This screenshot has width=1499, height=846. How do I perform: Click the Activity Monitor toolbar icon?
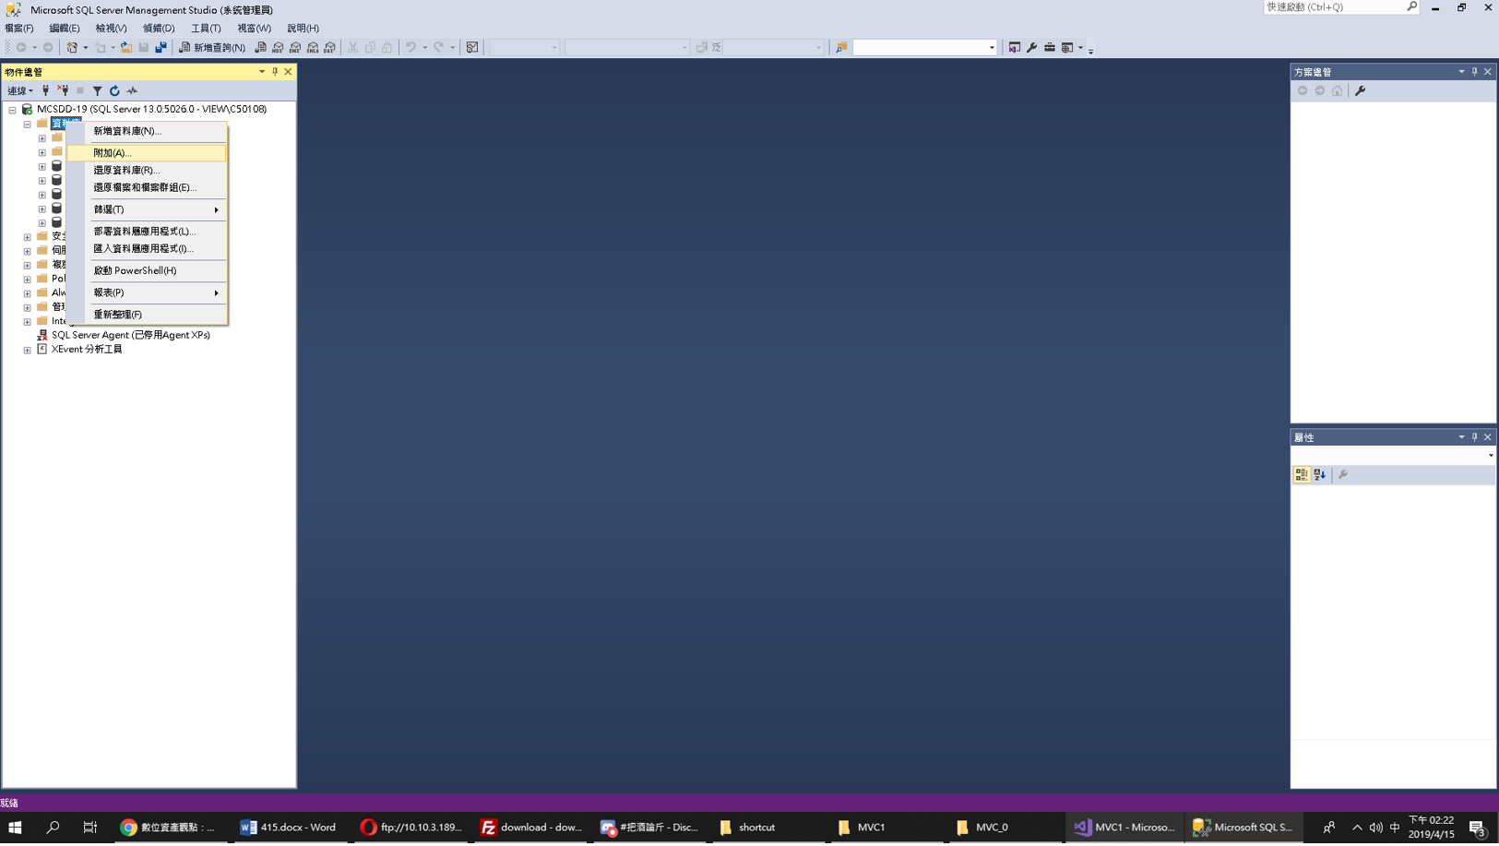click(471, 47)
